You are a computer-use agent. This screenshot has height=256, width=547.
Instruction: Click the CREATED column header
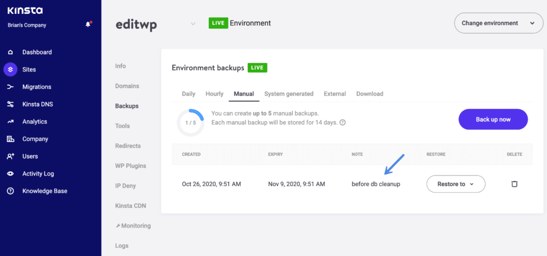[191, 154]
